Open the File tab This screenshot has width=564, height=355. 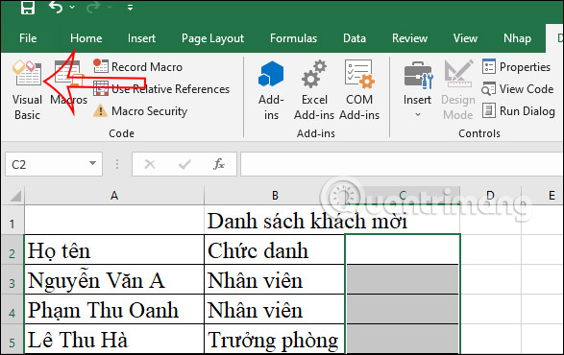tap(28, 38)
